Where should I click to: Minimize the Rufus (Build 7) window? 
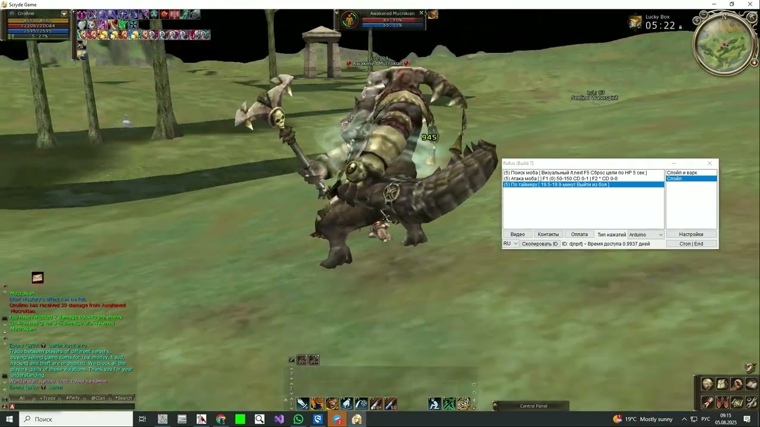tap(674, 164)
